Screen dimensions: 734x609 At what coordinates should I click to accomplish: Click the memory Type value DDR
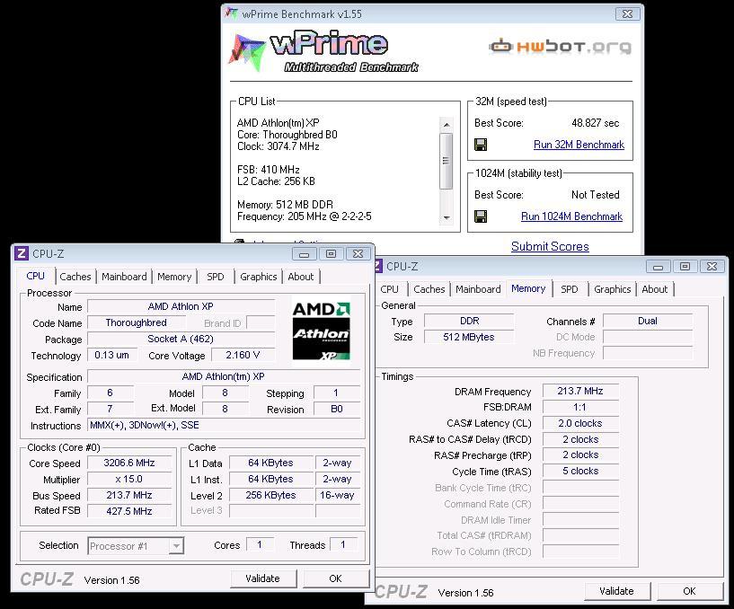(469, 321)
